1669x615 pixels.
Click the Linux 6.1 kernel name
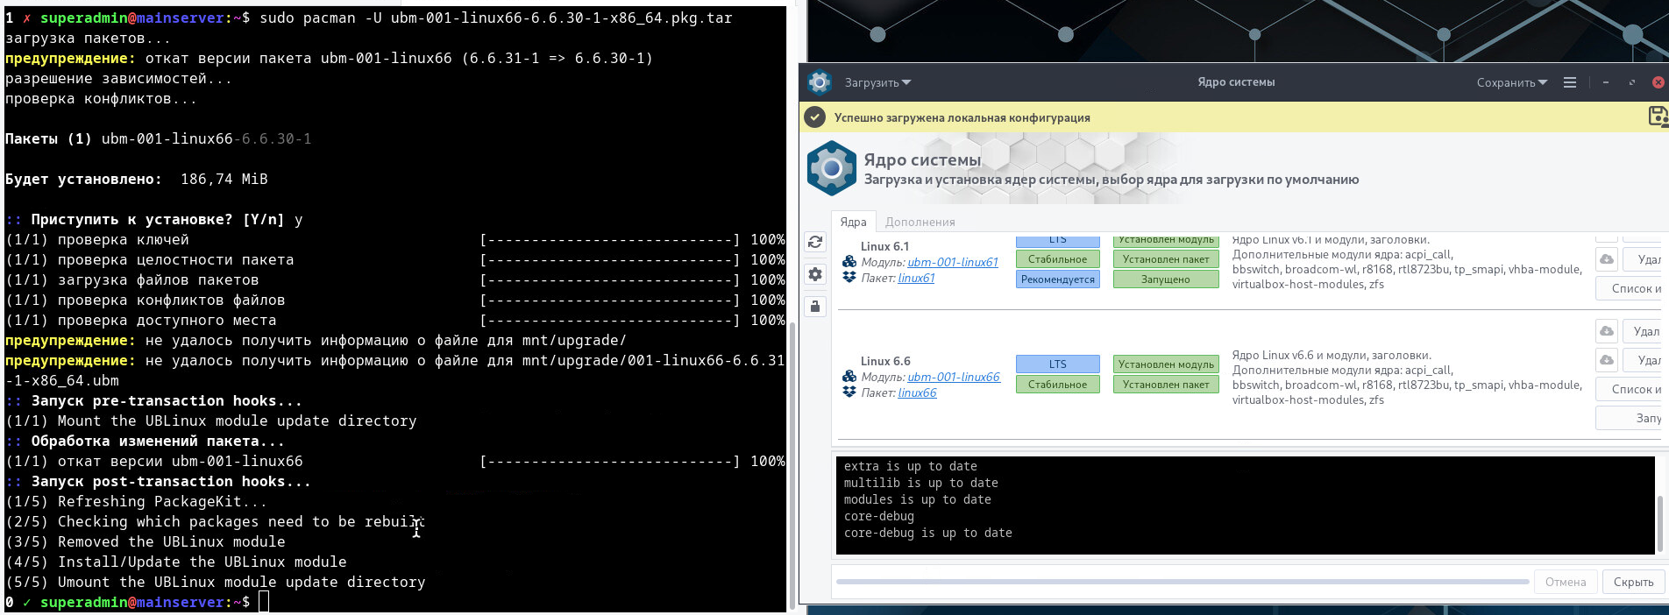click(884, 246)
